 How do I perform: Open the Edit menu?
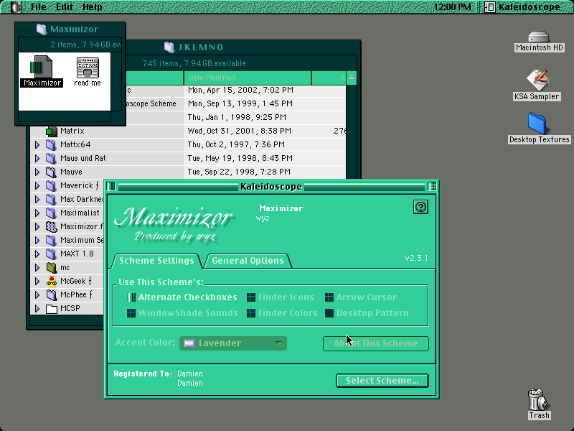(65, 7)
